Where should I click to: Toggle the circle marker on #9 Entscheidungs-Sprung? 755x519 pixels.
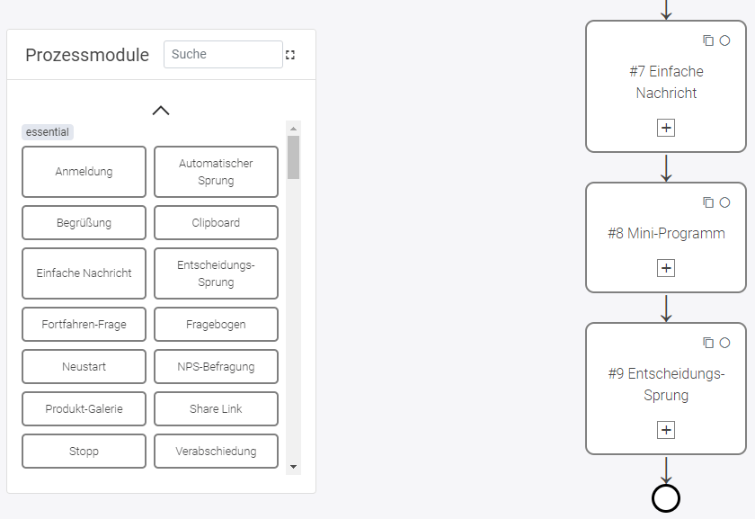click(724, 342)
